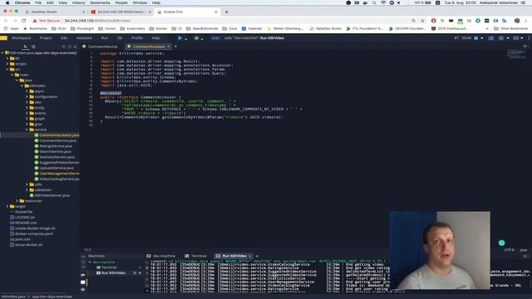Click the Run command play button
532x299 pixels.
point(180,38)
